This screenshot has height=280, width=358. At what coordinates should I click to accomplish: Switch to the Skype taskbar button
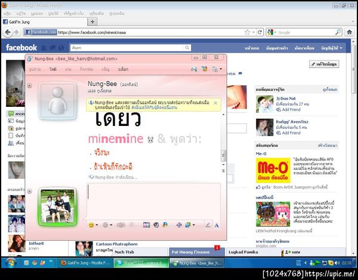[x=141, y=263]
